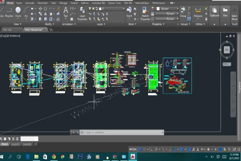Select the Circle draw tool

coord(18,12)
